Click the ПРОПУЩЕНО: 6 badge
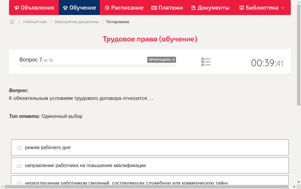301x189 pixels. coord(162,60)
